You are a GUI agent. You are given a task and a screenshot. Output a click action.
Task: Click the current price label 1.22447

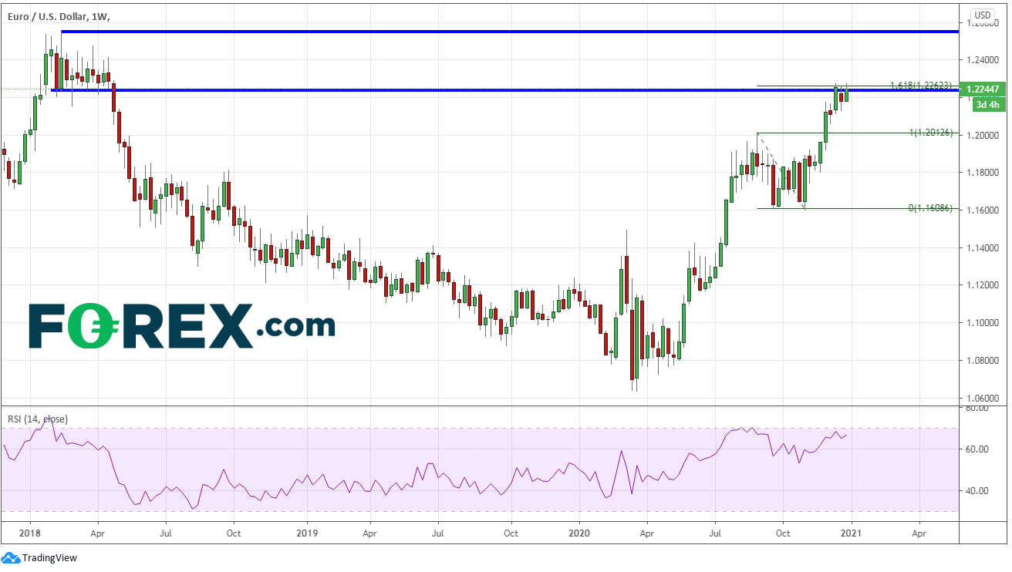point(983,89)
